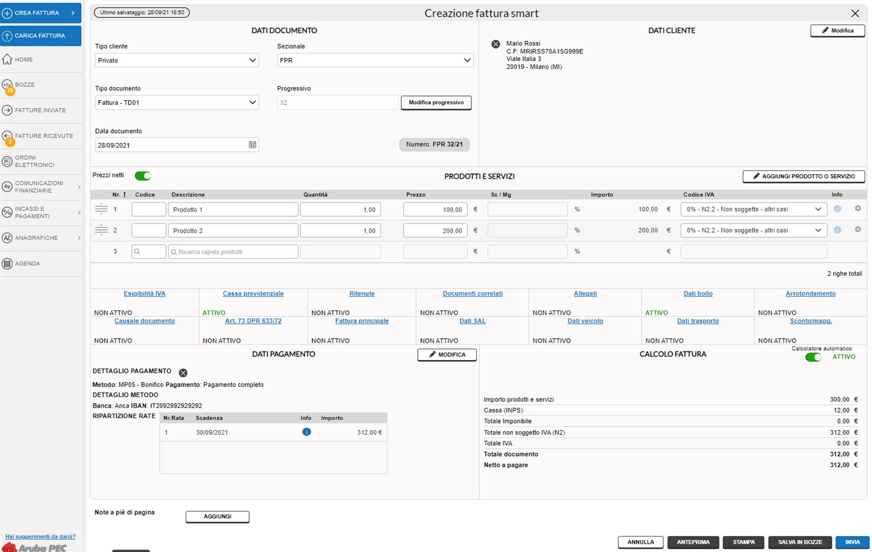Viewport: 872px width, 552px height.
Task: Open settings gear for Prodotto 1
Action: [x=858, y=209]
